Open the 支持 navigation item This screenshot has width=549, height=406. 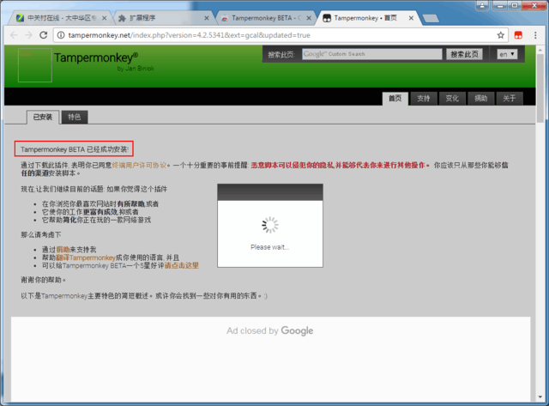click(x=423, y=99)
